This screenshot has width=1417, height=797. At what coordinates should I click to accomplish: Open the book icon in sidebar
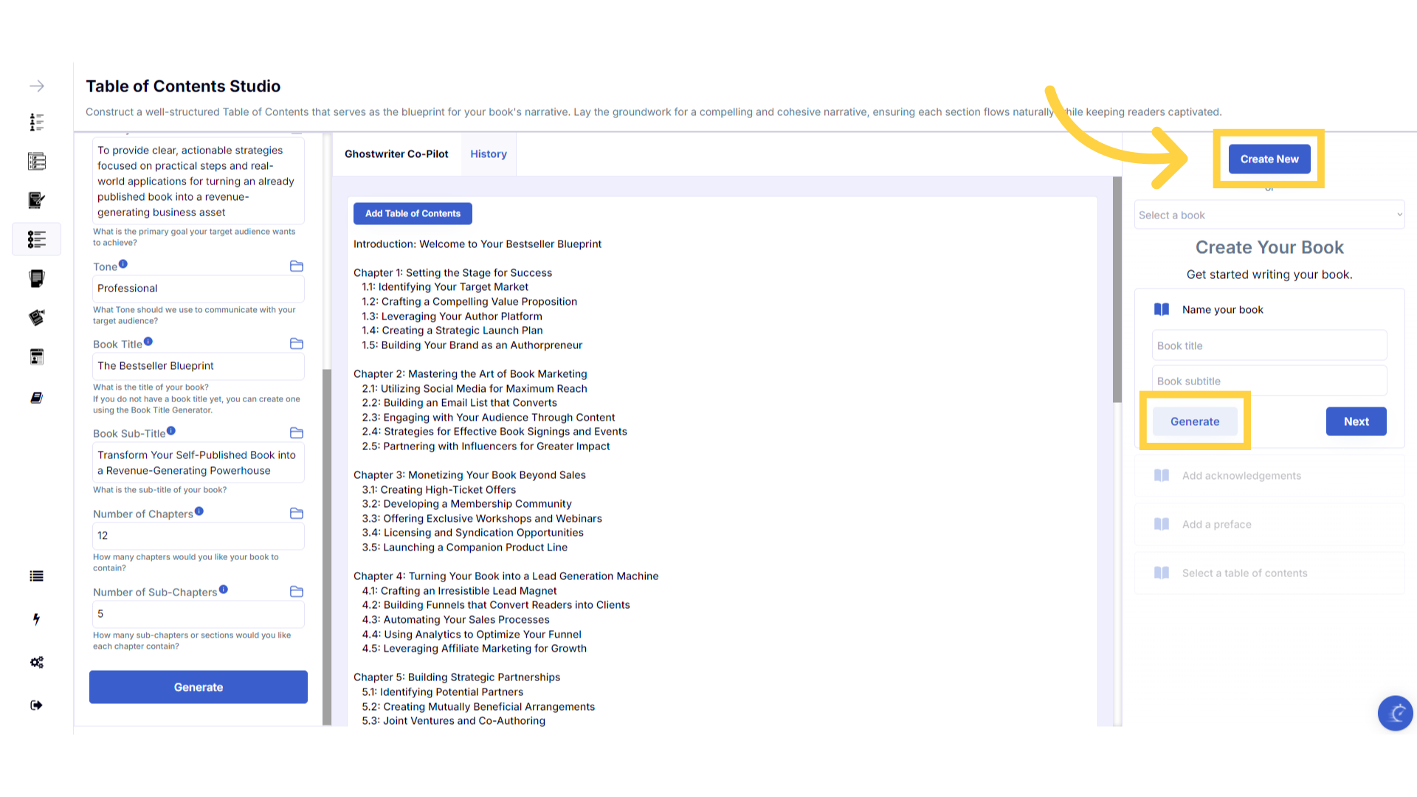36,398
